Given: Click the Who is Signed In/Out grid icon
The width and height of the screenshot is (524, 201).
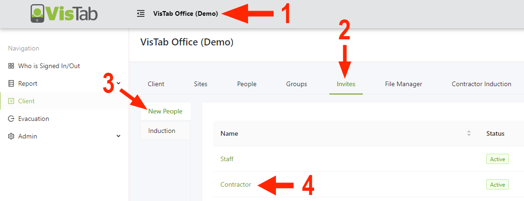Looking at the screenshot, I should (11, 66).
